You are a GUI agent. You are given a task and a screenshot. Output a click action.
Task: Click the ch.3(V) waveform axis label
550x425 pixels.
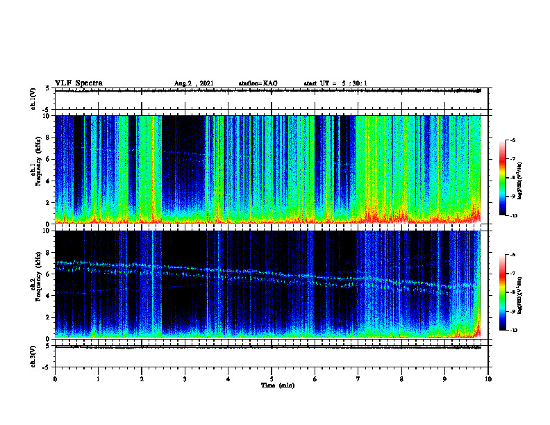(x=33, y=357)
